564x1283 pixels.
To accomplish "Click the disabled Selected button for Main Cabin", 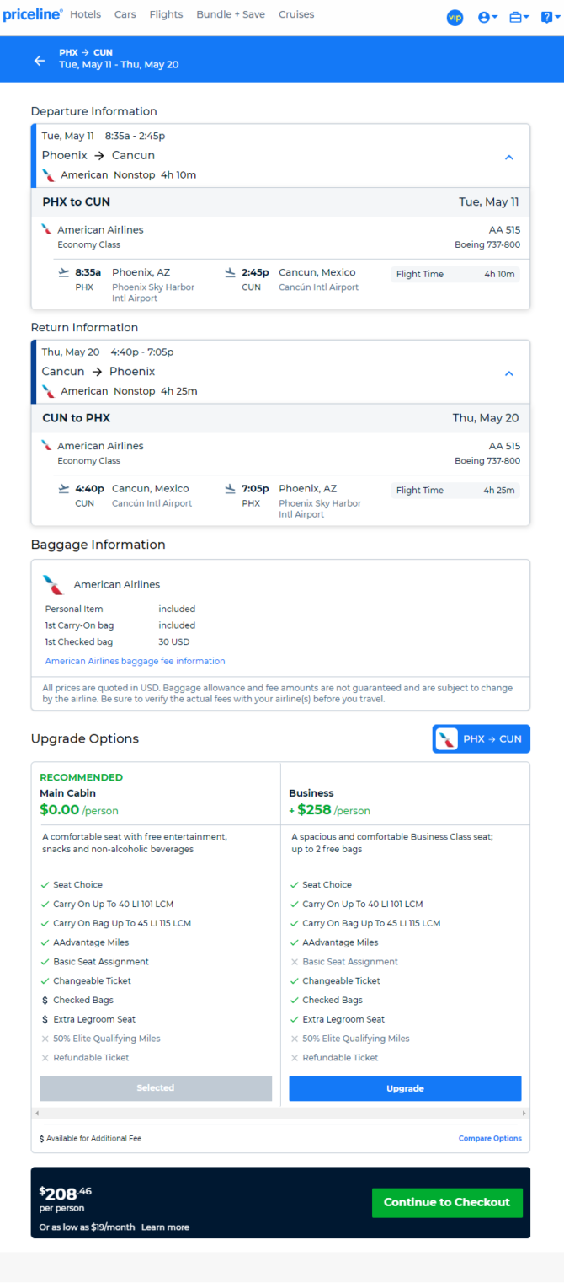I will pyautogui.click(x=156, y=1088).
